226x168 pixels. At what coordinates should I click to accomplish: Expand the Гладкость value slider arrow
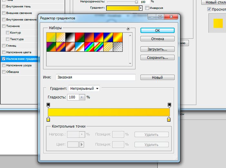click(82, 97)
